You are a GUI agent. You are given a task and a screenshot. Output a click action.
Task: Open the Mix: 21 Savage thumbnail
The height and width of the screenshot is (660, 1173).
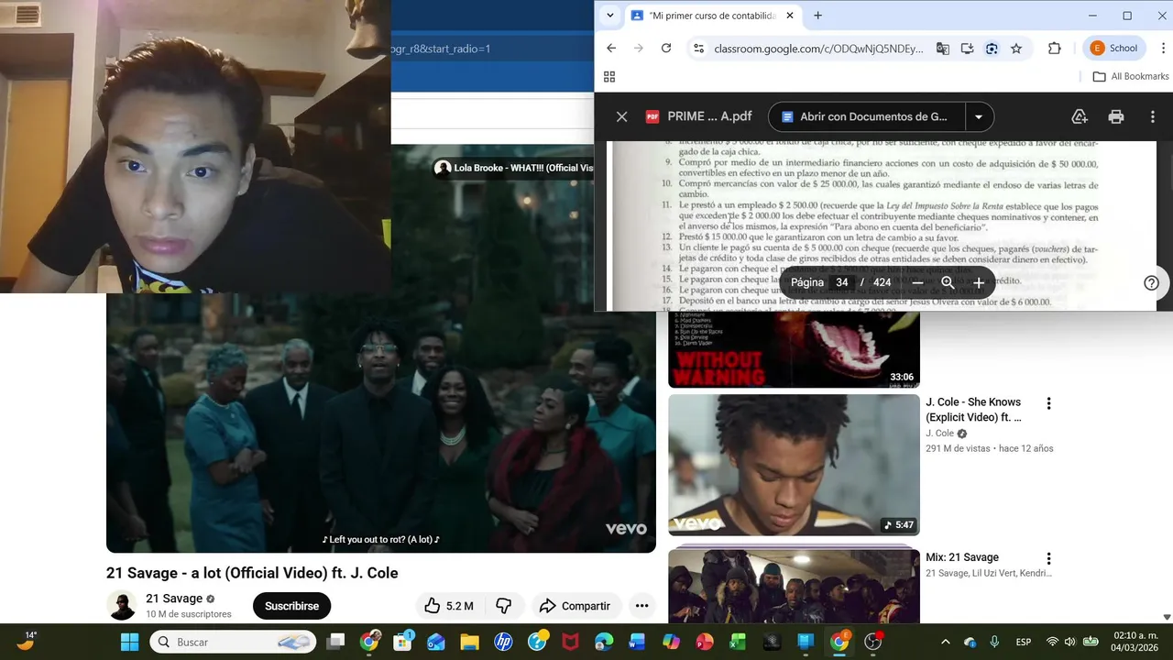pos(794,587)
